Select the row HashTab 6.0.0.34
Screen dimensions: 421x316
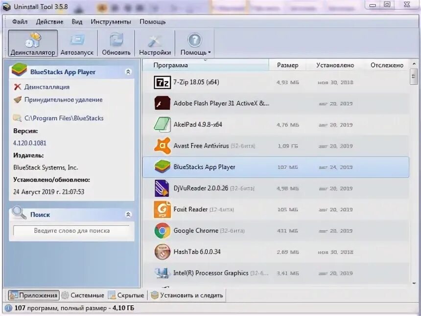[276, 251]
